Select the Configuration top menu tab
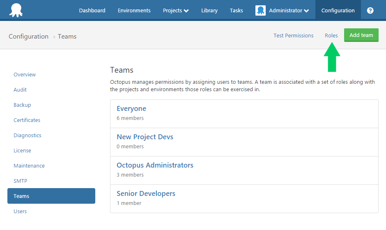 pyautogui.click(x=338, y=10)
